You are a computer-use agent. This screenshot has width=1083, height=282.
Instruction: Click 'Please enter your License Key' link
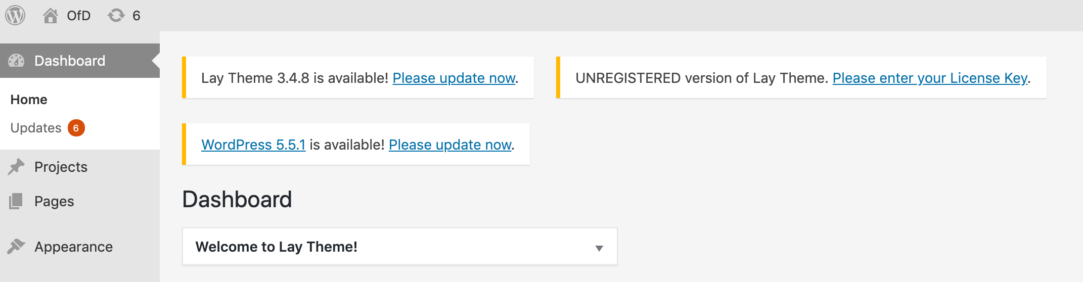pos(930,78)
